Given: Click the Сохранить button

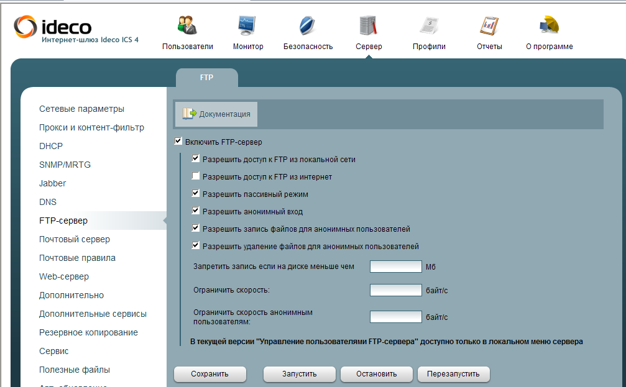Looking at the screenshot, I should tap(210, 374).
